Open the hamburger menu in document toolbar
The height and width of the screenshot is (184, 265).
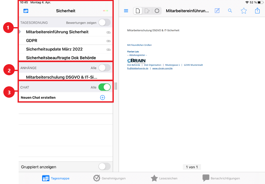pos(126,11)
